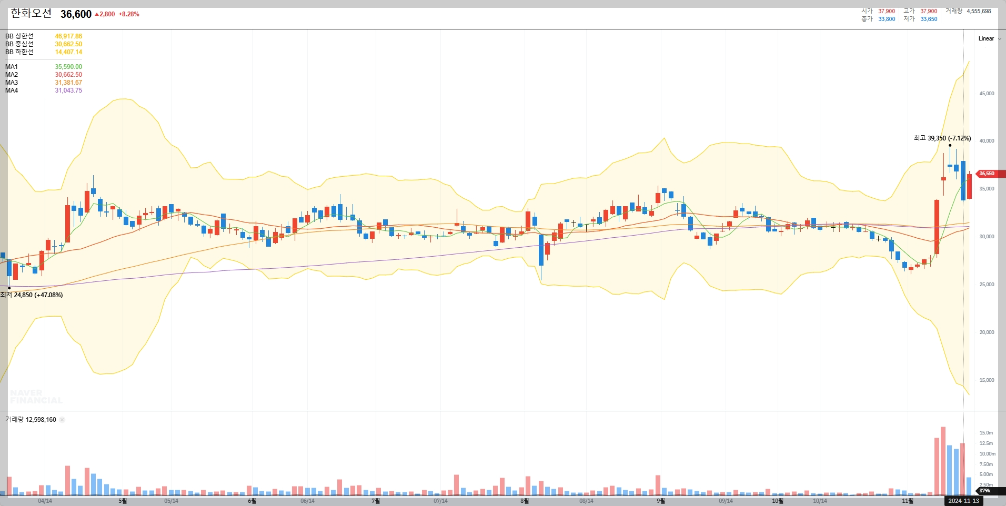
Task: Click the MA1 value 35,590.00
Action: 68,67
